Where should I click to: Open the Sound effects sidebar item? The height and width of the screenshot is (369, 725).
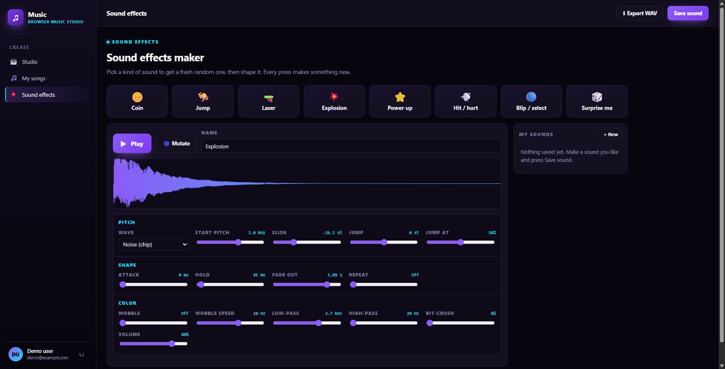click(x=48, y=95)
